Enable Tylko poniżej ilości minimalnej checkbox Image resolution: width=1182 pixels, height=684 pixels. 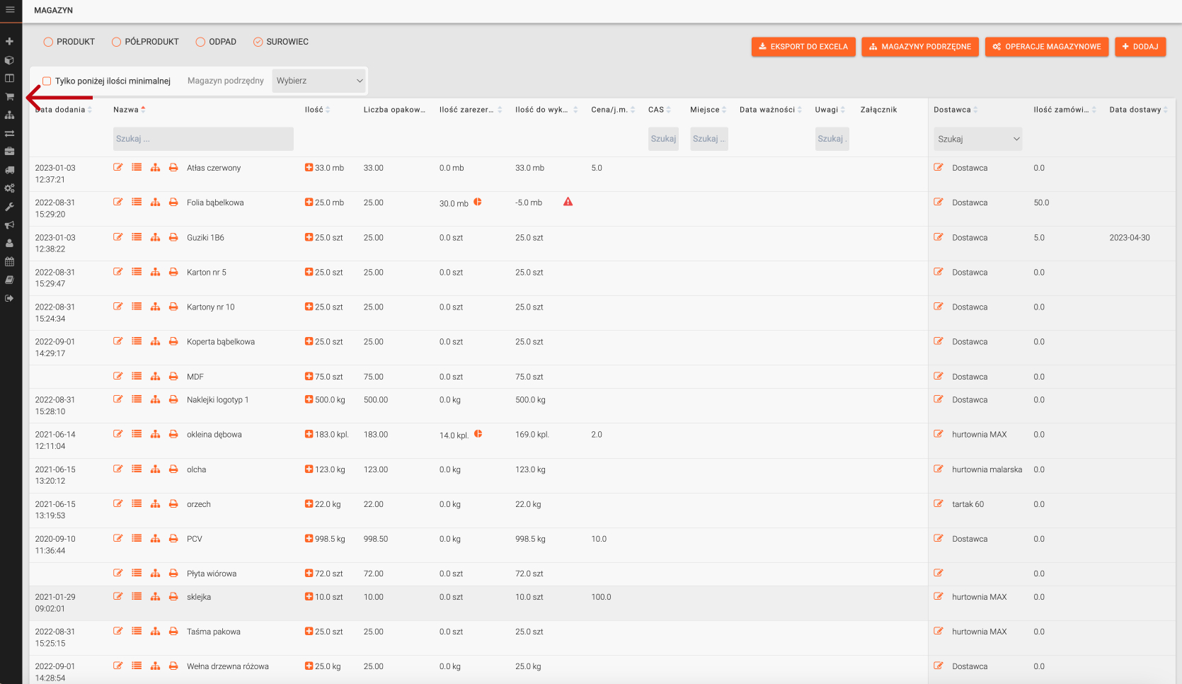point(47,81)
